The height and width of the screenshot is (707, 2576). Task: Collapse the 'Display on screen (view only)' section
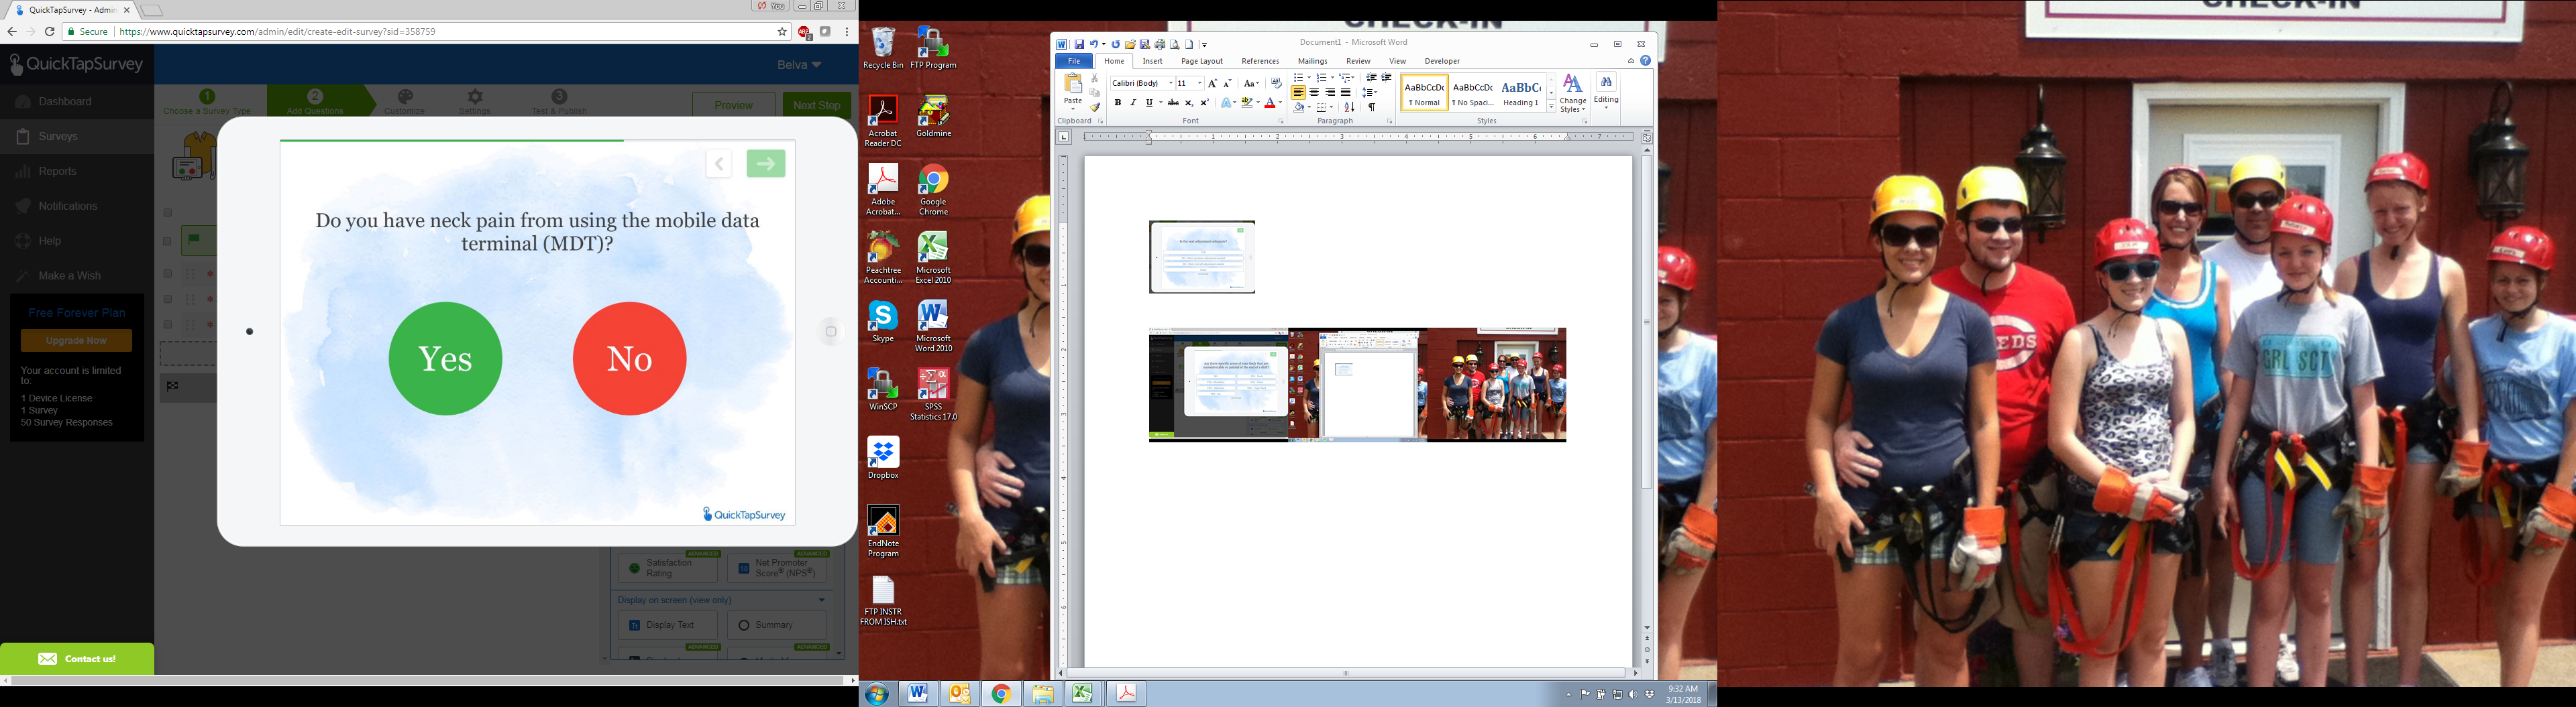pyautogui.click(x=822, y=600)
